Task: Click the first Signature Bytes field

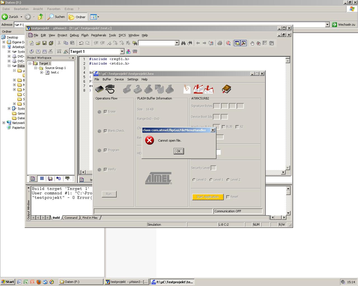Action: coord(217,106)
